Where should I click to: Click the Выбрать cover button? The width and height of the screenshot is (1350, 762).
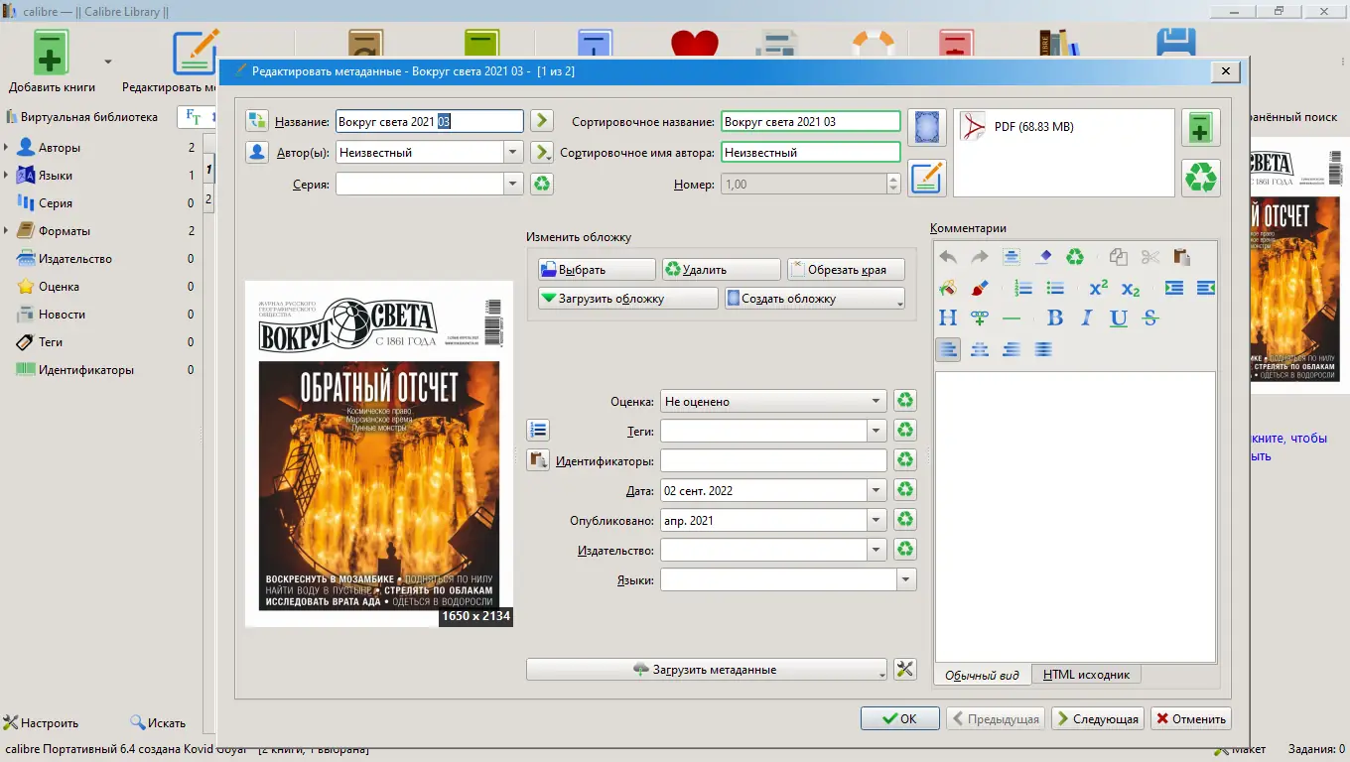click(597, 269)
